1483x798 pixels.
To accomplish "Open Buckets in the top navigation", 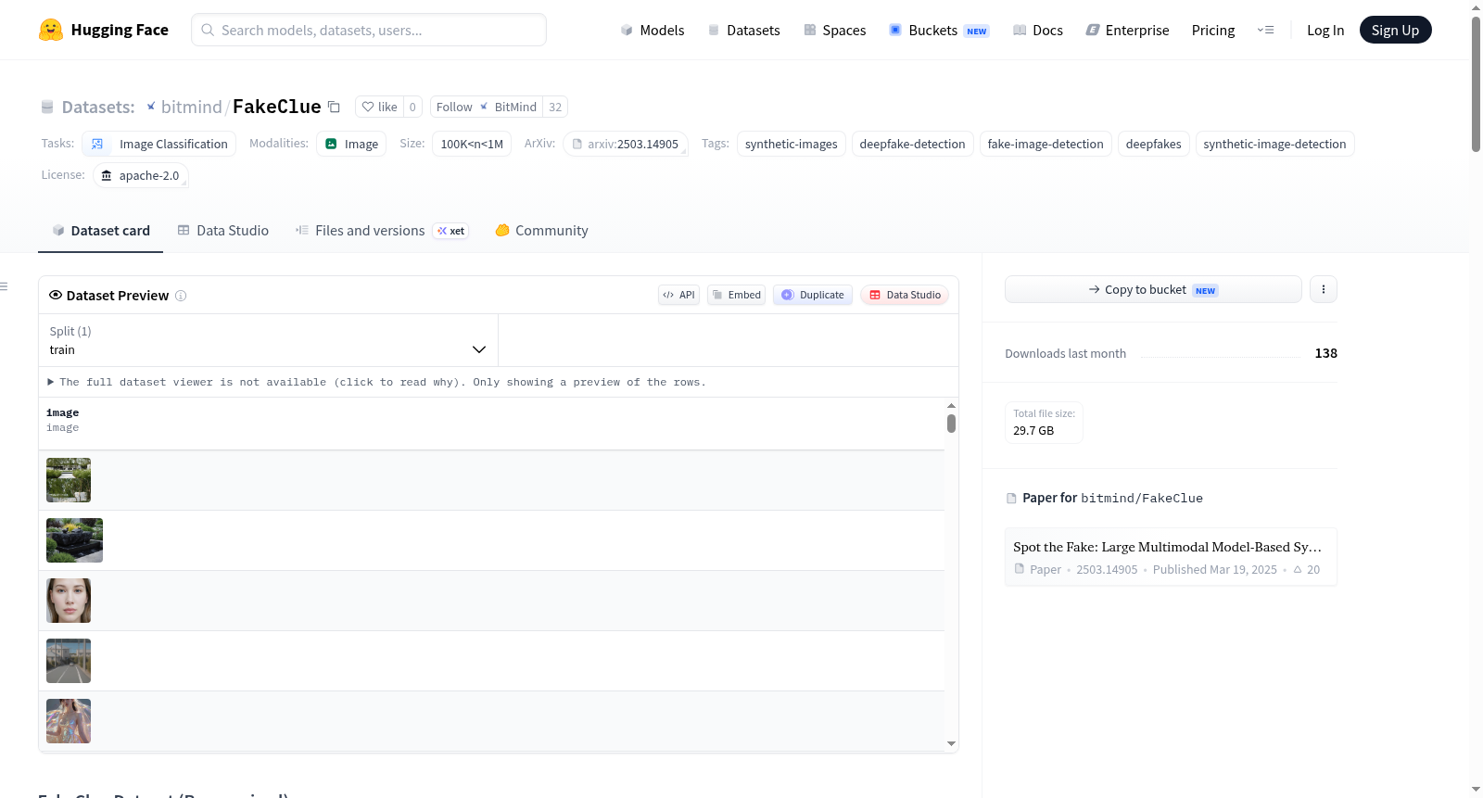I will 939,30.
